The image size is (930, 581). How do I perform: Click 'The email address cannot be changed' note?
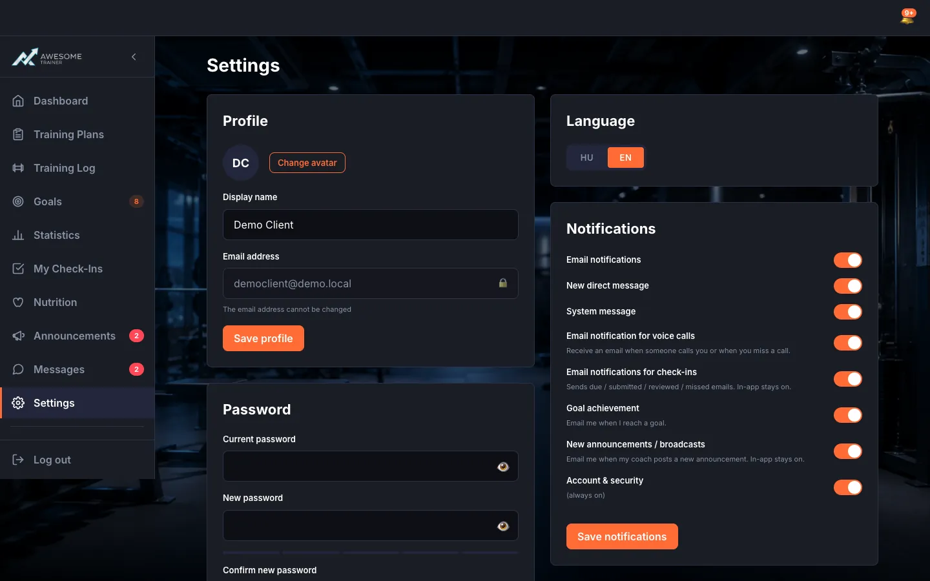coord(287,309)
